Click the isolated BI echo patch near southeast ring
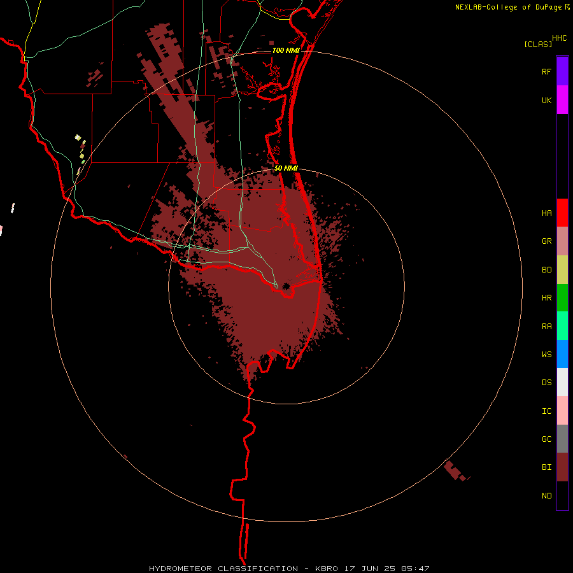573x573 pixels. tap(456, 470)
